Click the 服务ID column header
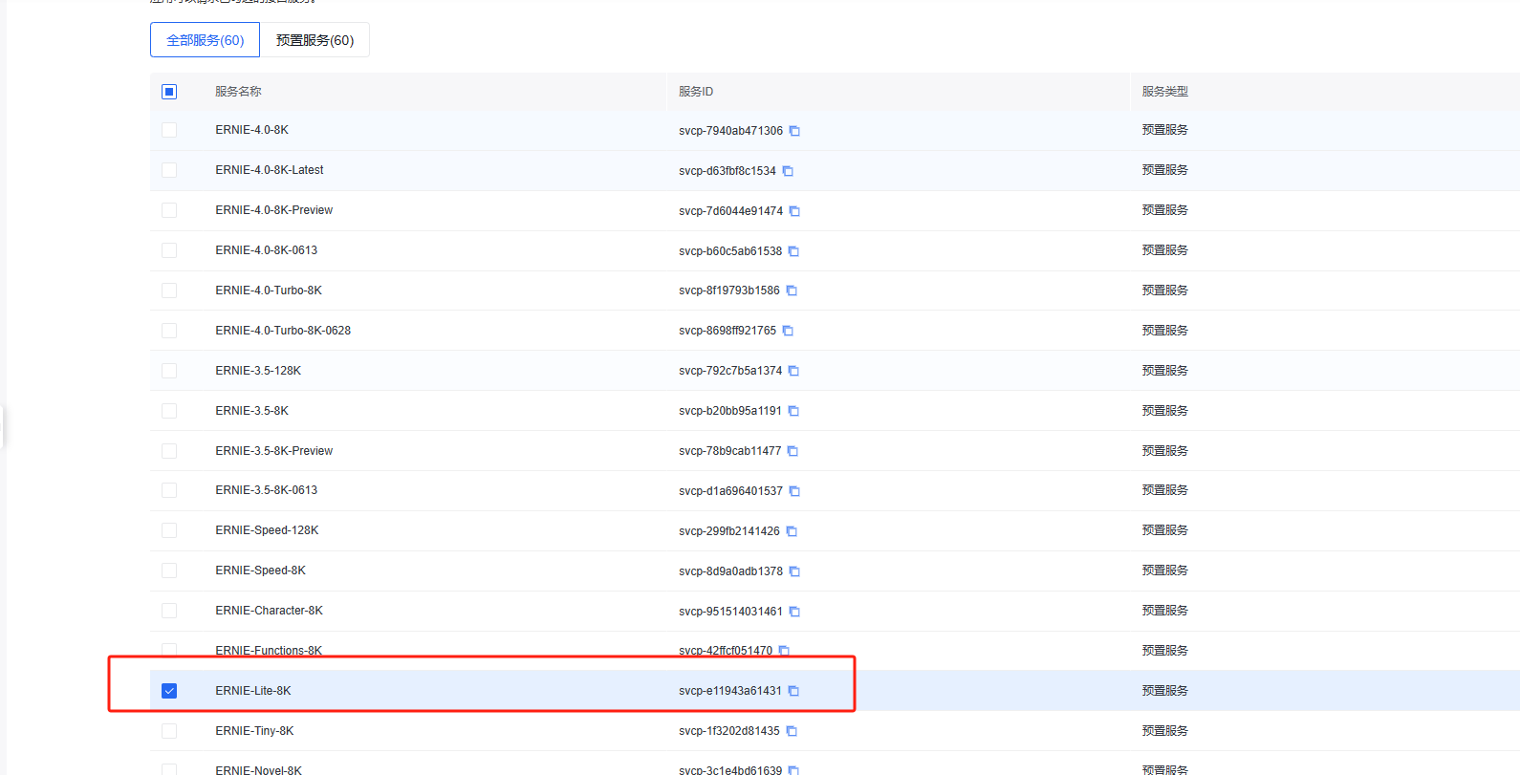This screenshot has height=775, width=1520. [x=696, y=92]
